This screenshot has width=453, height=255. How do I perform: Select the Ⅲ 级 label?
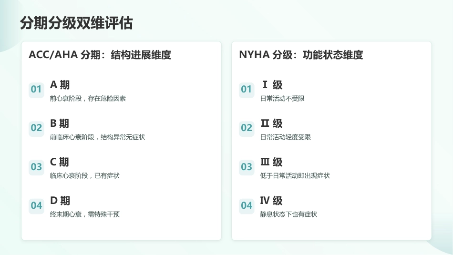271,162
